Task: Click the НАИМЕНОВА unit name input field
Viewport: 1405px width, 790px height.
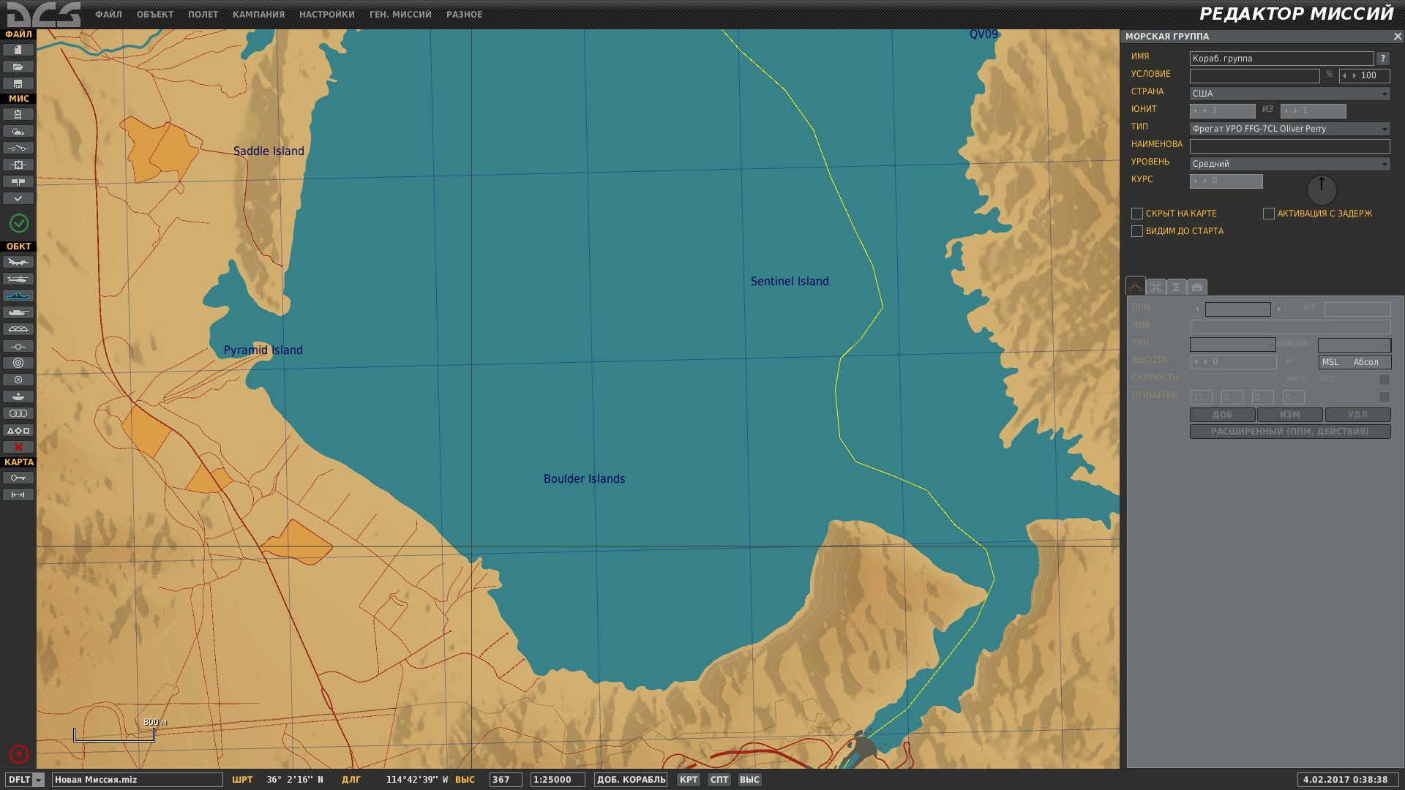Action: click(1290, 146)
